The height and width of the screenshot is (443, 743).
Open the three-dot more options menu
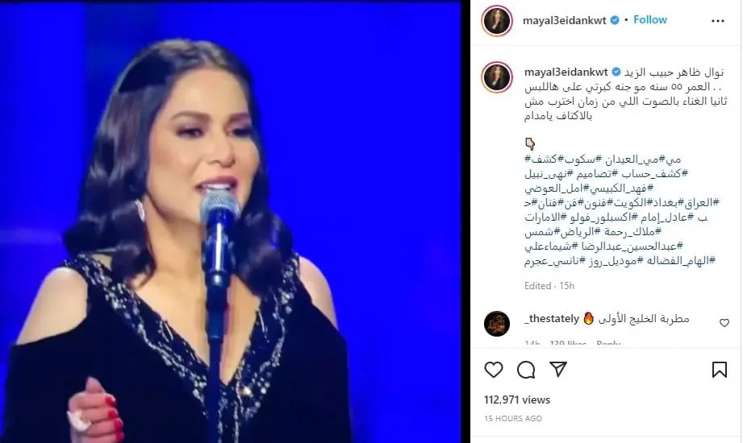(x=718, y=21)
